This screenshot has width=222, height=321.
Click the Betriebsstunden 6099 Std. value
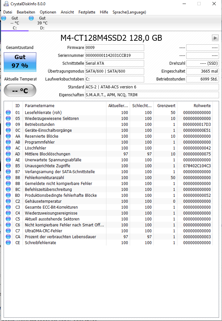[203, 79]
